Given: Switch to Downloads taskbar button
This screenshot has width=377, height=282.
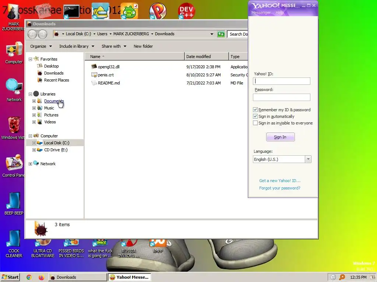Looking at the screenshot, I should coord(77,277).
